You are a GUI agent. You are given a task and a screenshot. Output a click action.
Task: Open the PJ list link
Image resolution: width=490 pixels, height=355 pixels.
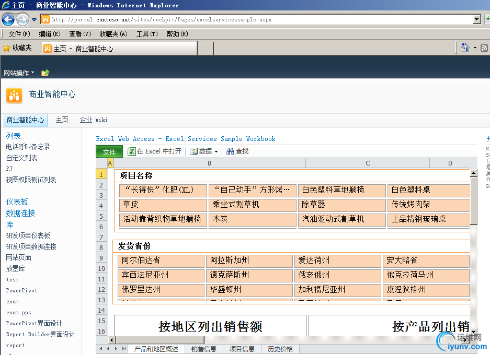9,169
